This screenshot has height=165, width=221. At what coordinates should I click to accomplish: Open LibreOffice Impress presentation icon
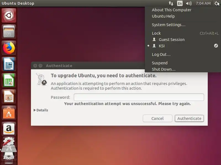tap(9, 97)
